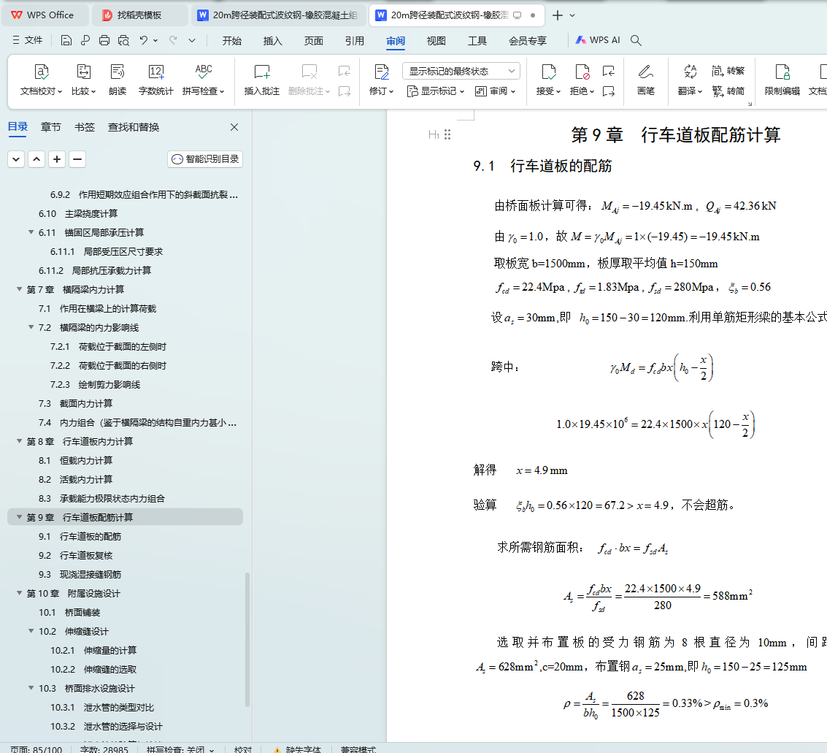
Task: Collapse the 10.2 伸缩缝设计 node
Action: 31,631
